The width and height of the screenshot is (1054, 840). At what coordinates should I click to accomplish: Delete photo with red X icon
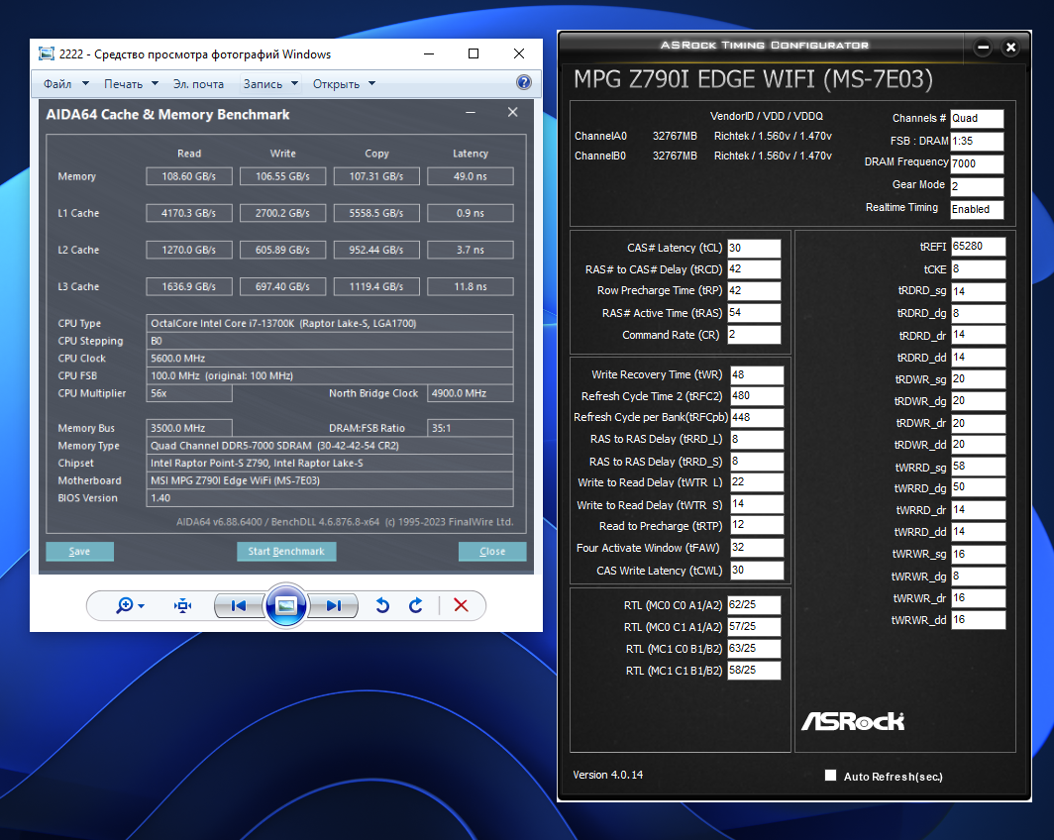pos(462,605)
